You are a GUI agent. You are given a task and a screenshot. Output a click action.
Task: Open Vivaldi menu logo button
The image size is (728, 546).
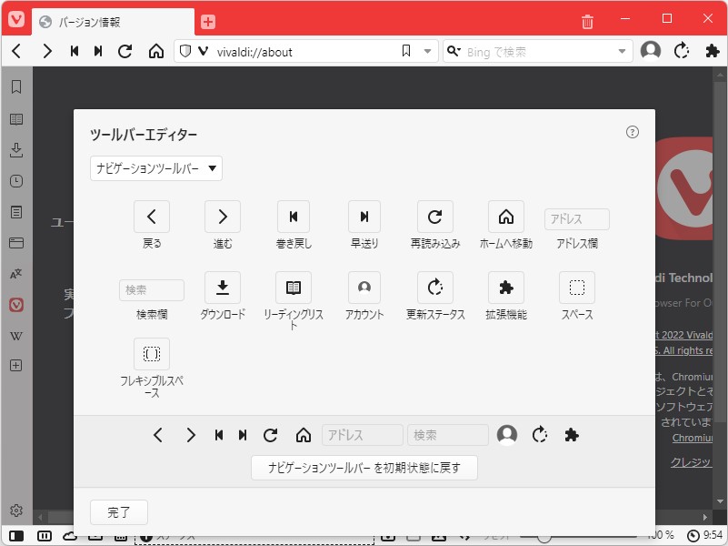tap(16, 19)
